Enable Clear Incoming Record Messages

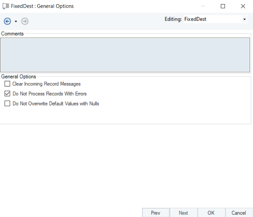[x=7, y=84]
